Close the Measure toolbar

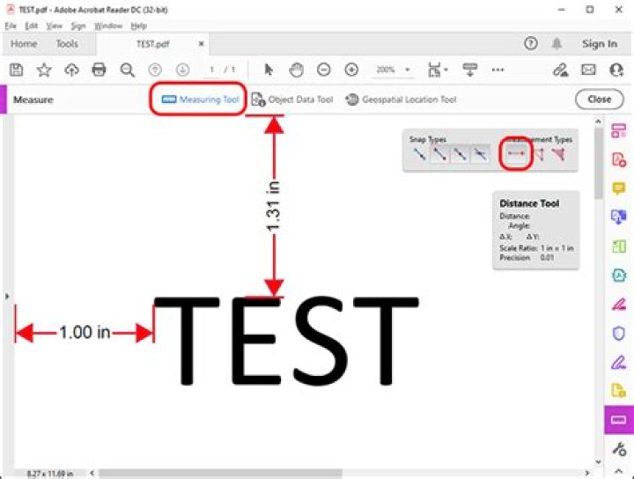[x=600, y=99]
